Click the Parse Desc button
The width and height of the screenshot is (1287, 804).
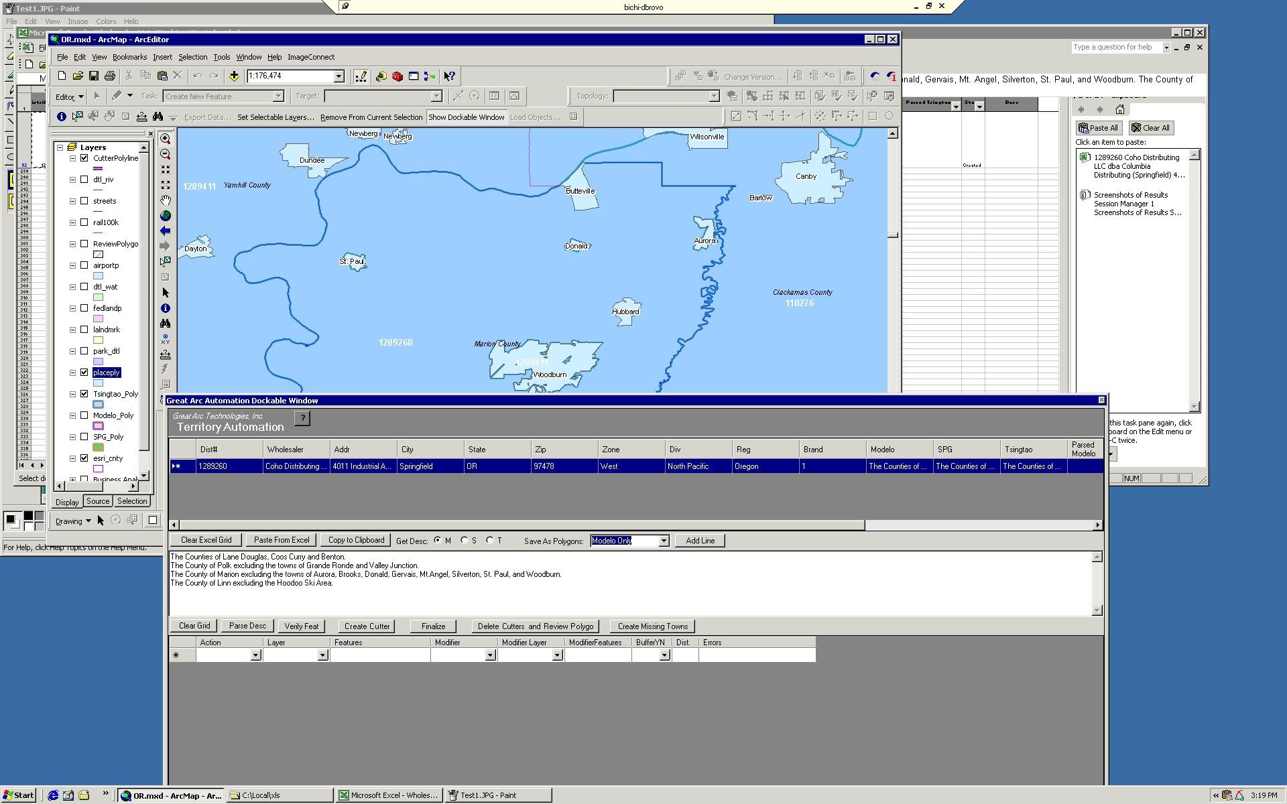coord(247,626)
